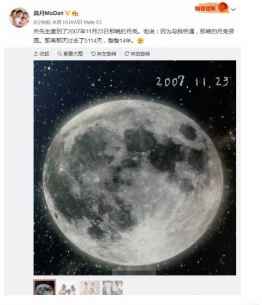Click the username 莫丹MoDan link
This screenshot has width=262, height=305.
(x=49, y=13)
